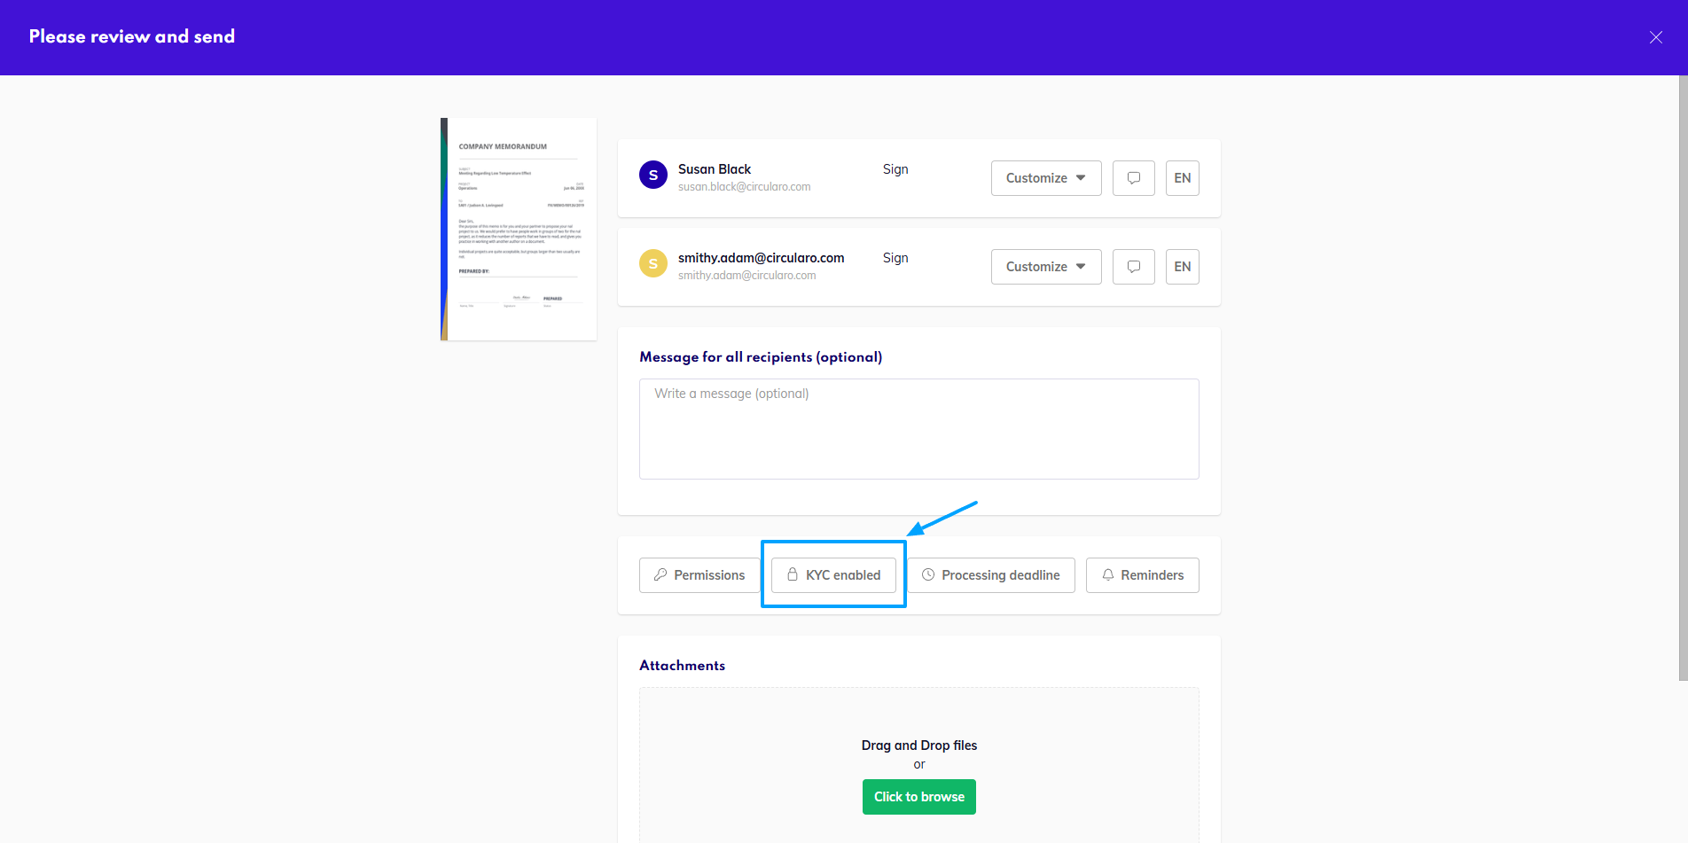Configure Reminders for recipients

pyautogui.click(x=1142, y=574)
